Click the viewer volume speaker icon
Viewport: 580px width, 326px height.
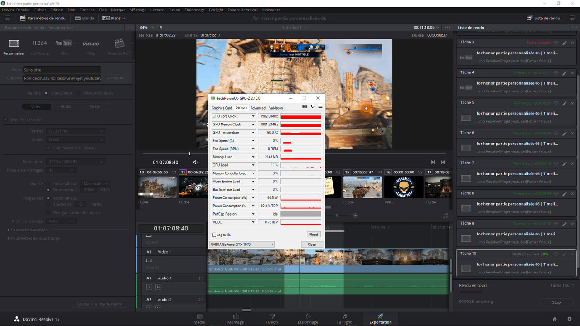pyautogui.click(x=196, y=162)
